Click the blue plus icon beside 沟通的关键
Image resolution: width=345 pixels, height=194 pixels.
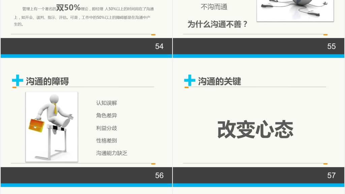pos(190,80)
